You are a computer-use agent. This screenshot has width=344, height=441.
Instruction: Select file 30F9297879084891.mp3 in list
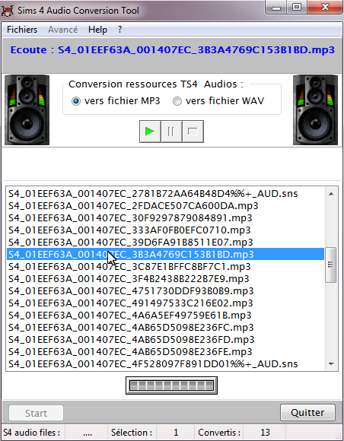[x=165, y=218]
